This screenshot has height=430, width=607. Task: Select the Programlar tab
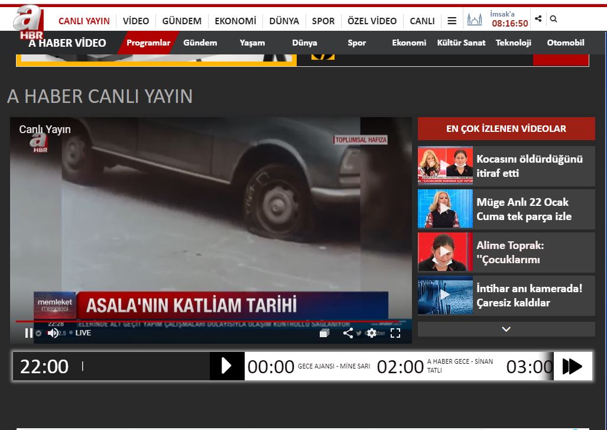(x=148, y=43)
